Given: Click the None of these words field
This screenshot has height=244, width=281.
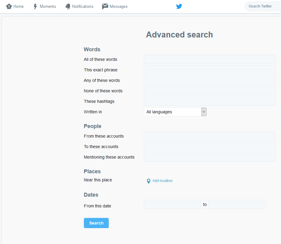Looking at the screenshot, I should pos(210,91).
